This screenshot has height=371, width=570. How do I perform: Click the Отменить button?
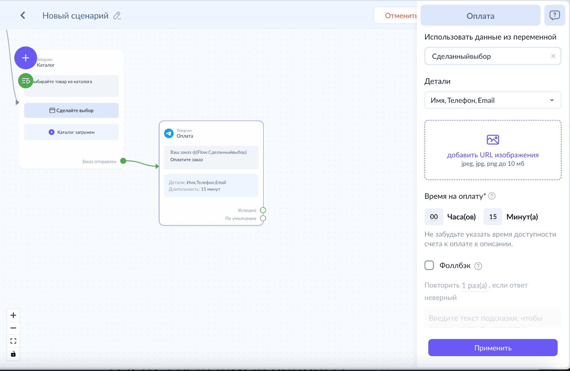(x=395, y=16)
